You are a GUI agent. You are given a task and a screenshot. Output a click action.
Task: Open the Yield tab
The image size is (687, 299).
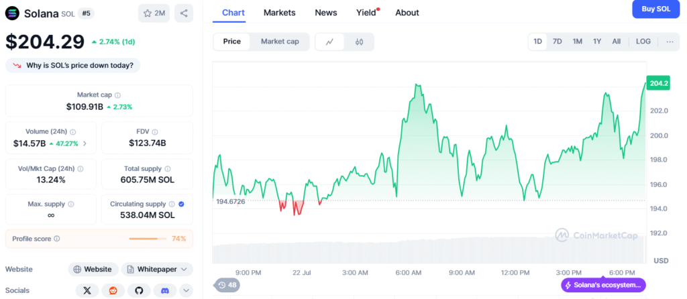(x=366, y=13)
